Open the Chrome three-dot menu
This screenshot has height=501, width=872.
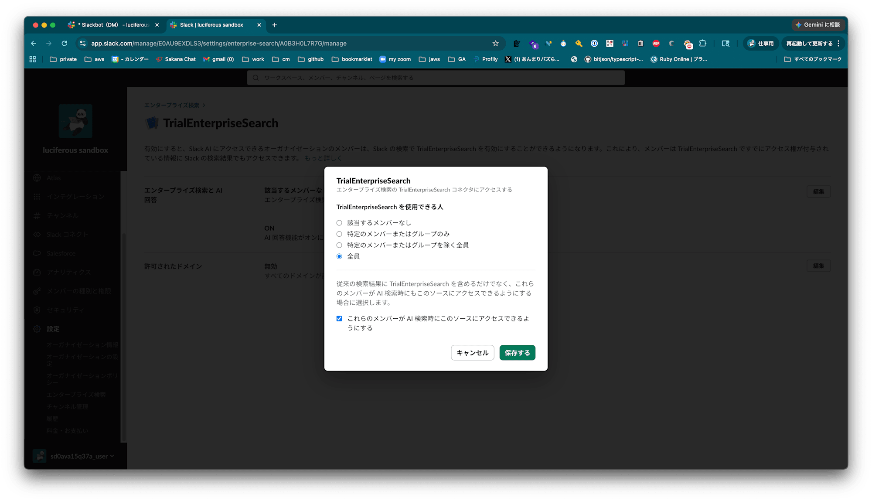(x=838, y=44)
